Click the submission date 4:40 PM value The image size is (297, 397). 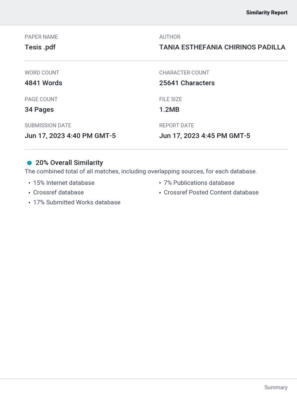(x=70, y=136)
